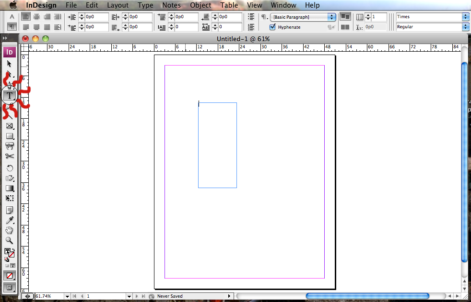471x302 pixels.
Task: Open the page number dropdown arrow
Action: (129, 296)
